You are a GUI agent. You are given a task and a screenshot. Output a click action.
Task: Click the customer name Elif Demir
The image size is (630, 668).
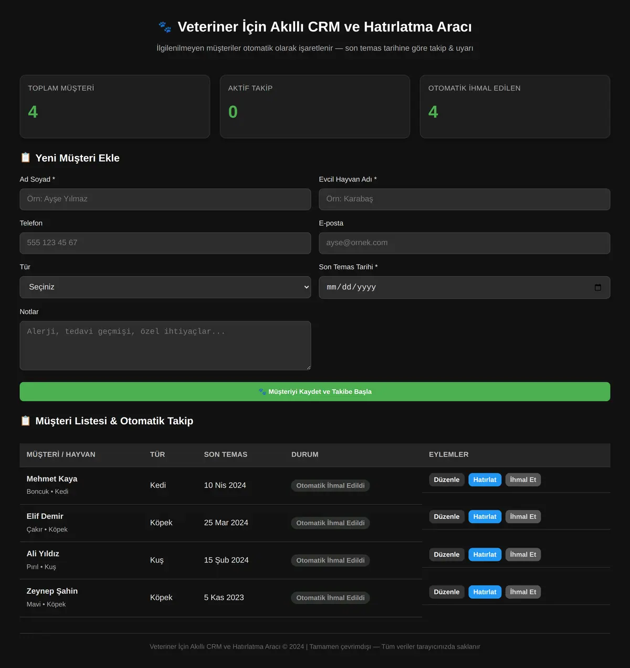click(x=45, y=516)
